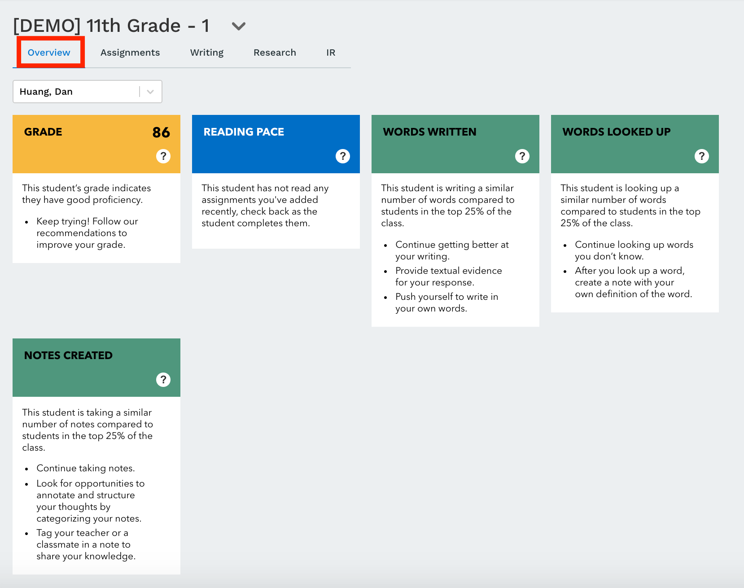Click the bullet 'Provide textual evidence for your response.'
The image size is (744, 588).
point(449,276)
